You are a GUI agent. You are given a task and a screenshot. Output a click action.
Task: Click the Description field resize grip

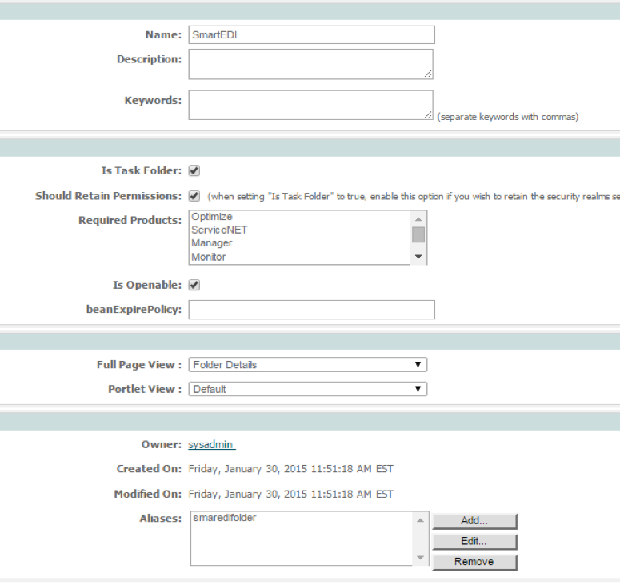428,74
